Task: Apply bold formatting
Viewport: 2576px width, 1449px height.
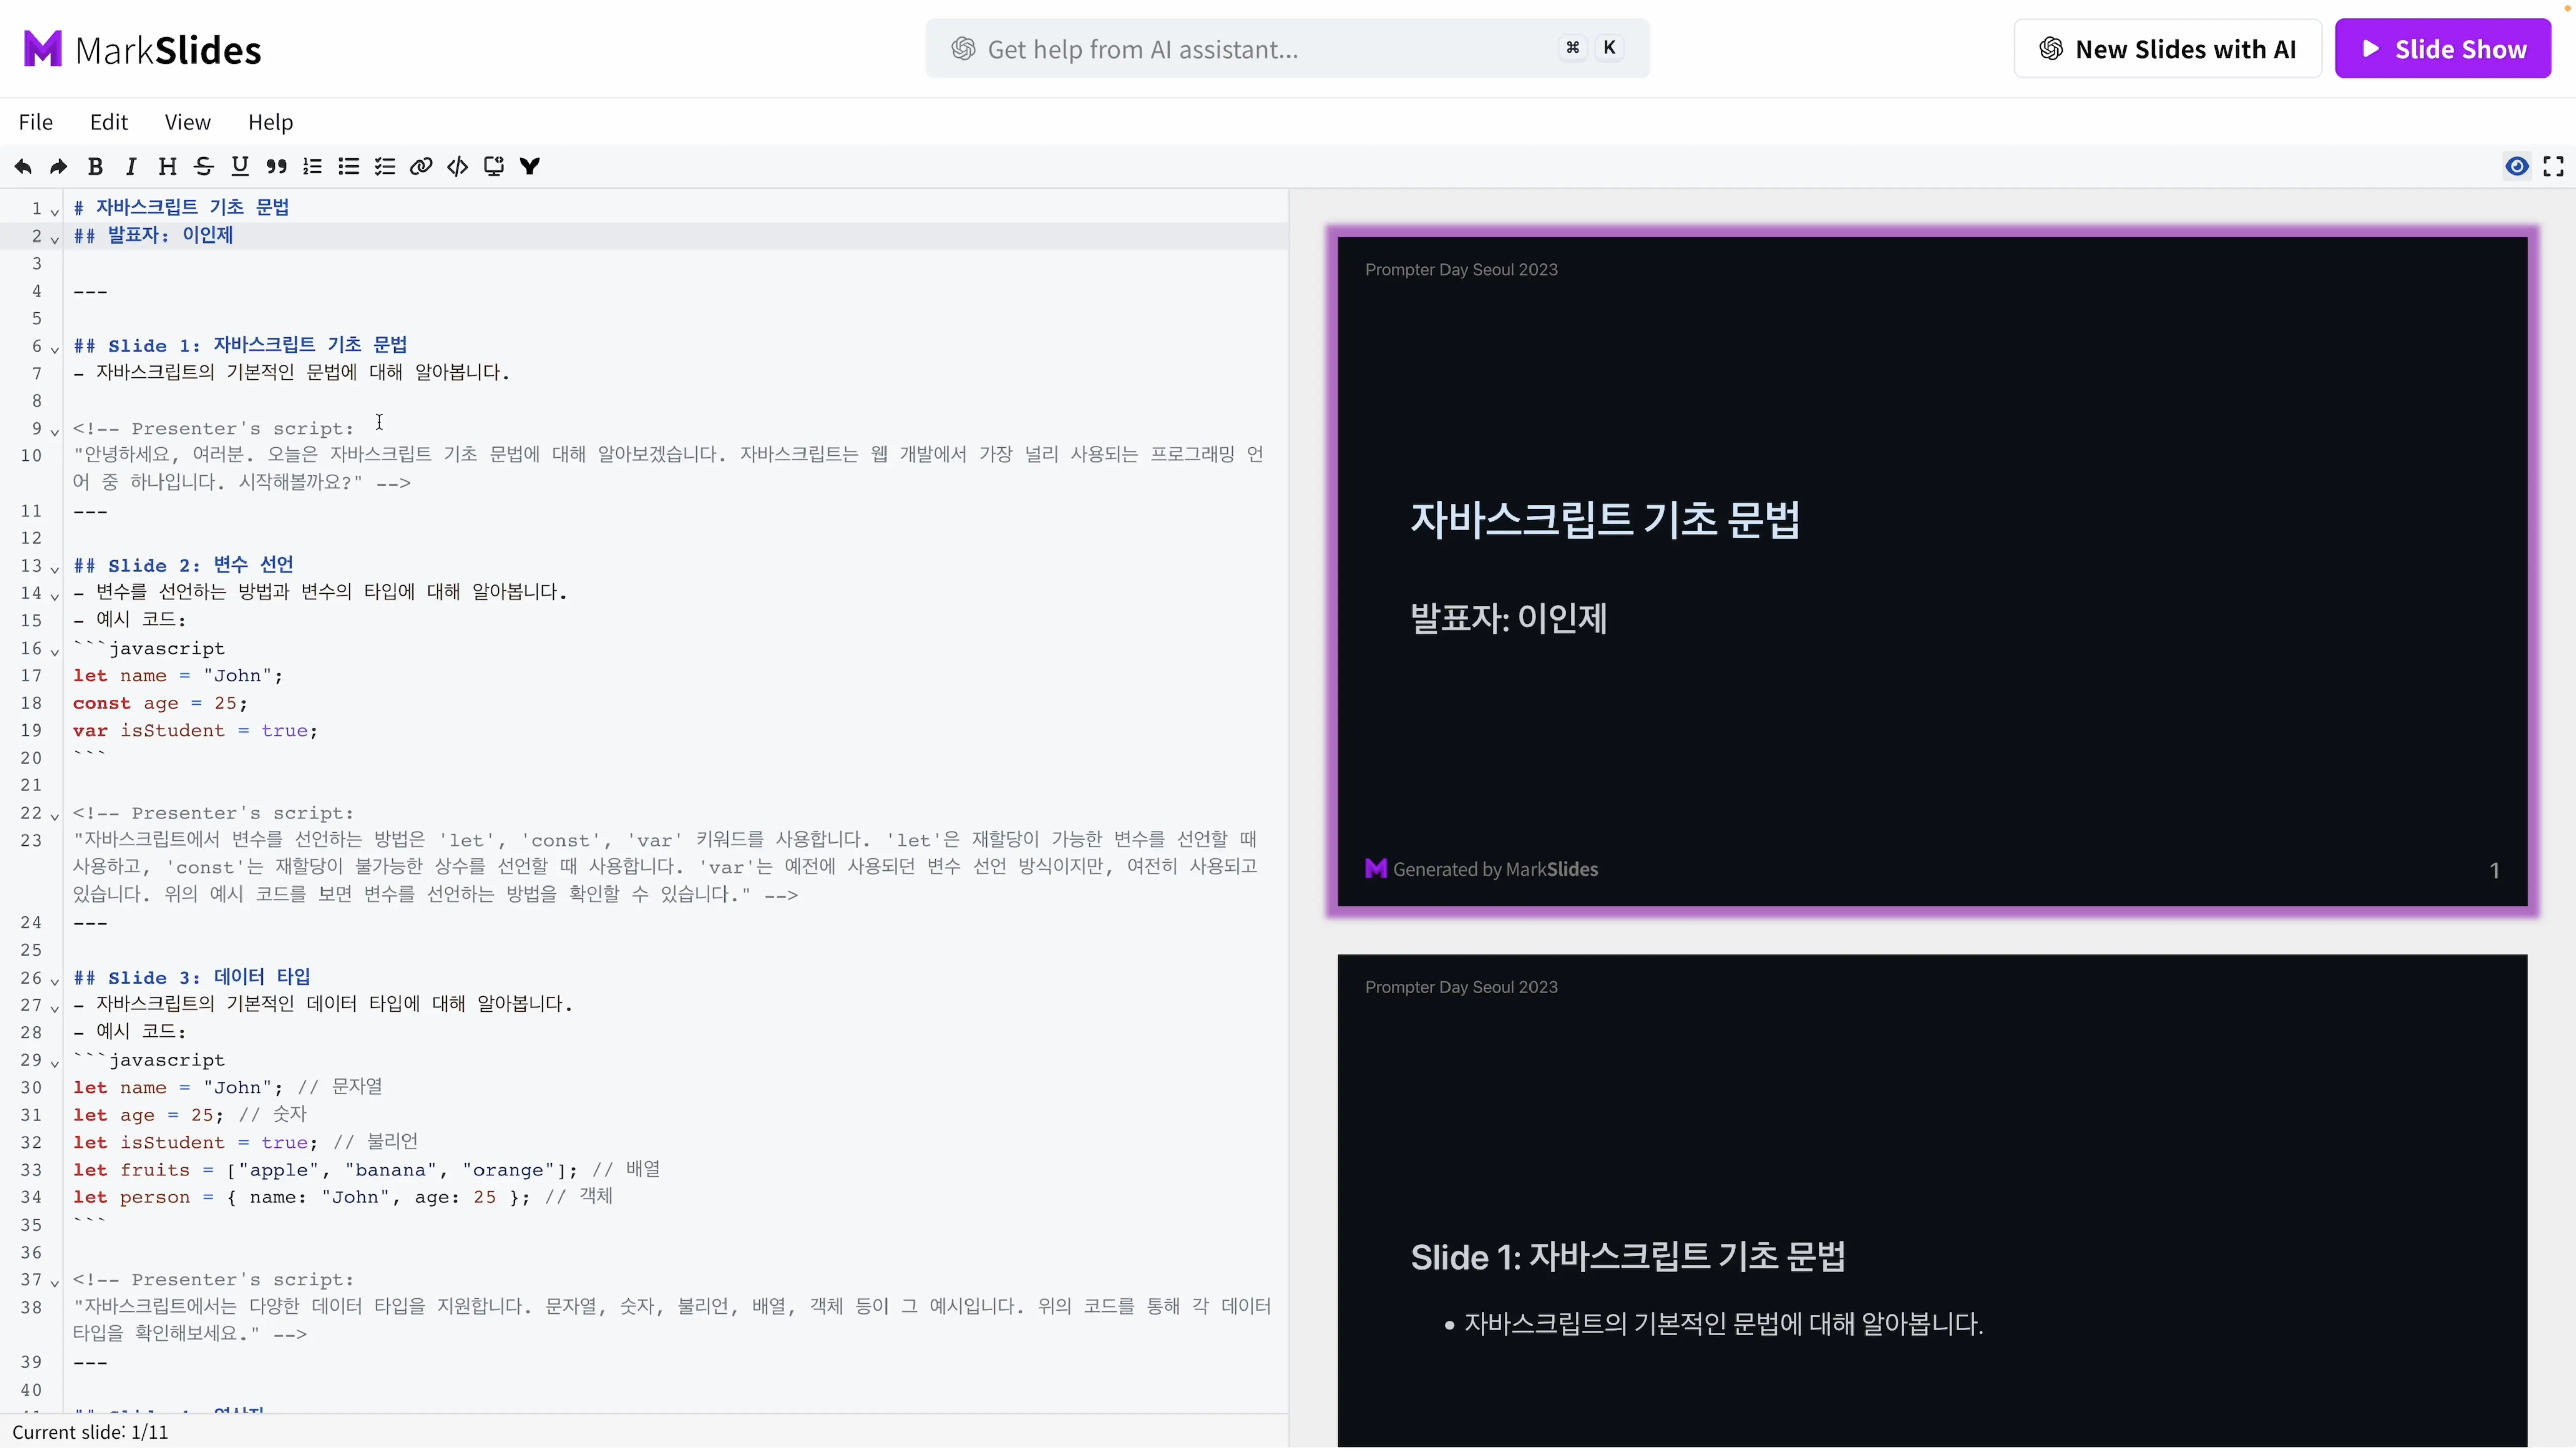Action: [95, 166]
